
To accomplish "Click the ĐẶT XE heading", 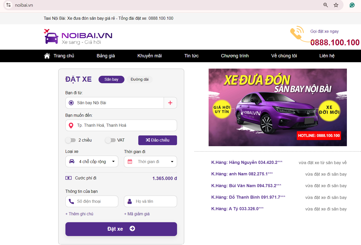I will [x=79, y=79].
